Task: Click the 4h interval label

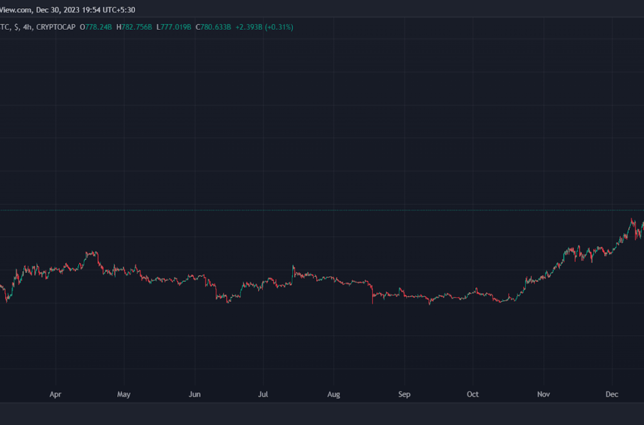Action: (x=28, y=27)
